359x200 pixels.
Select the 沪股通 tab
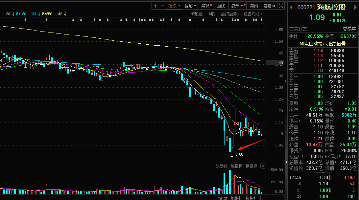coord(197,14)
